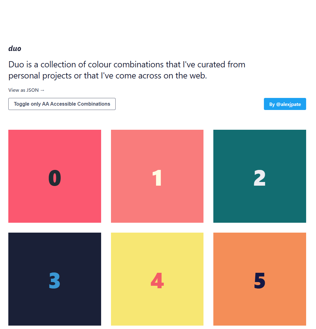
Task: Click the duo site title
Action: click(x=15, y=49)
